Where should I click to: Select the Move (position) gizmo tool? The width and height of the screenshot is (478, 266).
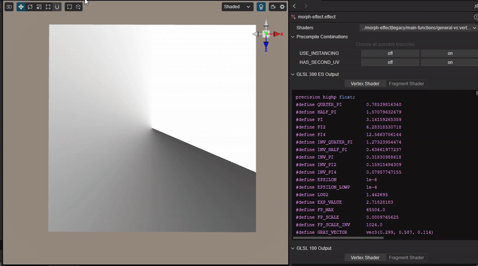pyautogui.click(x=21, y=7)
